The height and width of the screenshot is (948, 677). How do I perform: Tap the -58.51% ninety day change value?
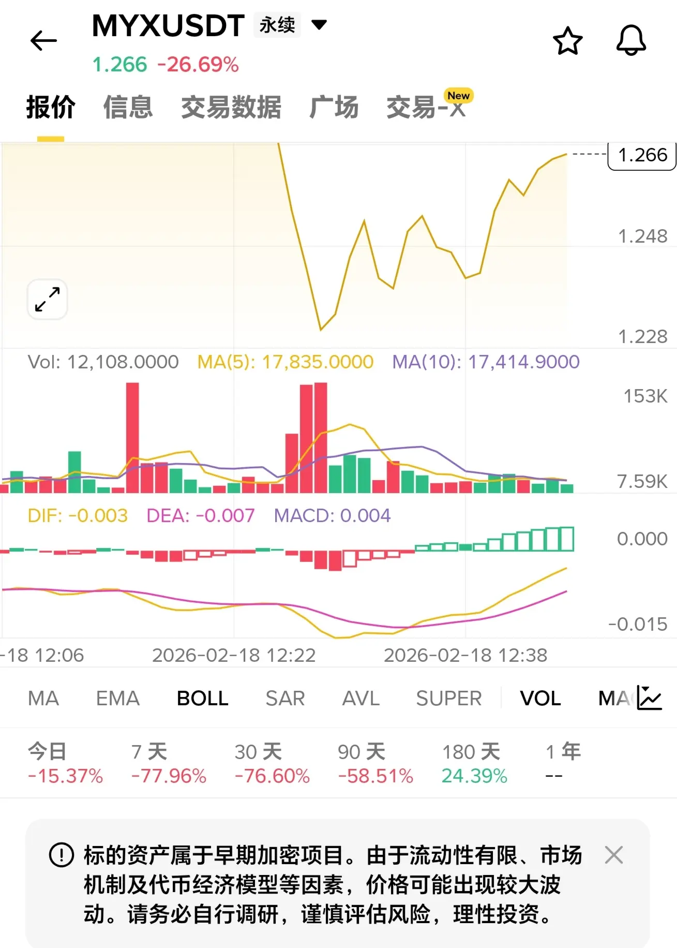click(375, 776)
